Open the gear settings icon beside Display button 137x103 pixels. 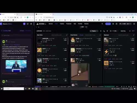[x=107, y=31]
